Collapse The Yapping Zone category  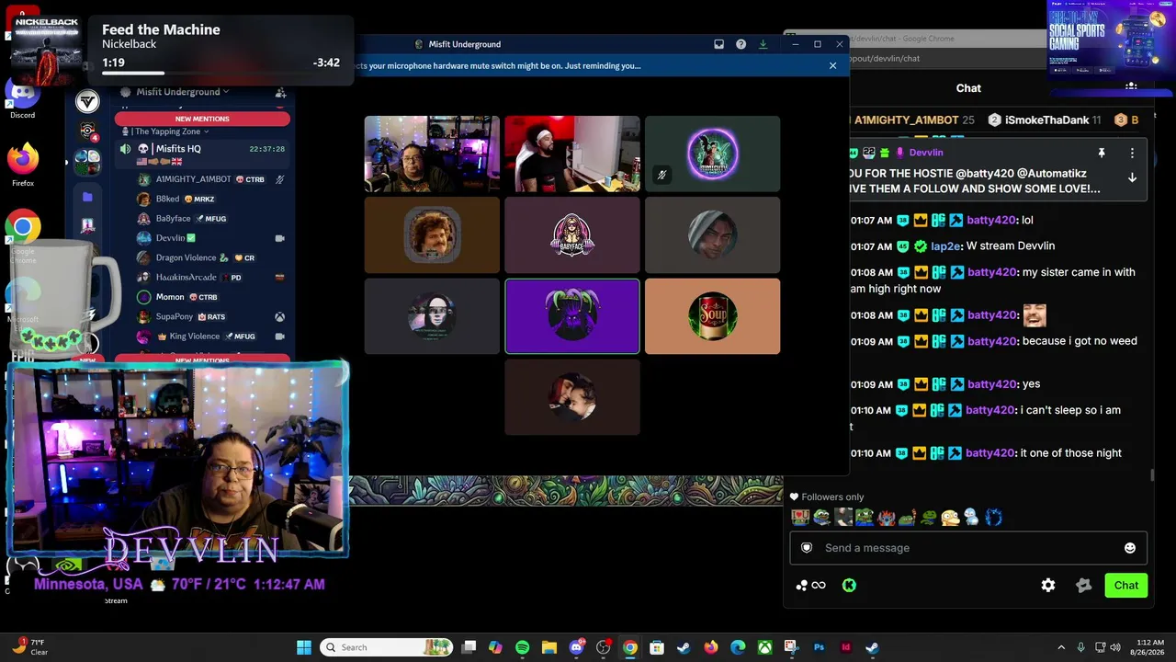point(171,131)
